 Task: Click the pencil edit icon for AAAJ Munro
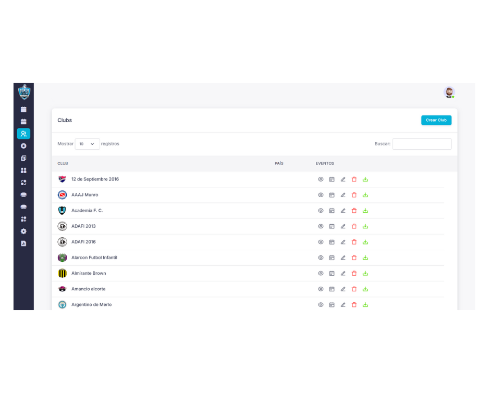[343, 195]
